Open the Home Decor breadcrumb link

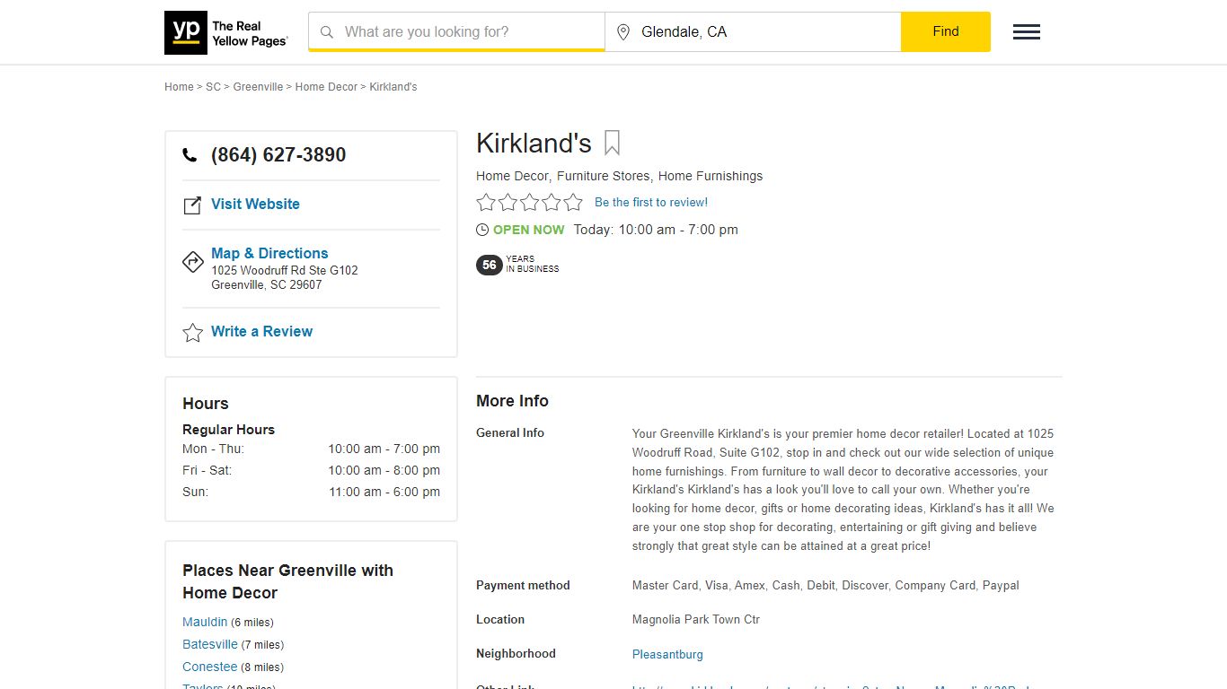(326, 87)
